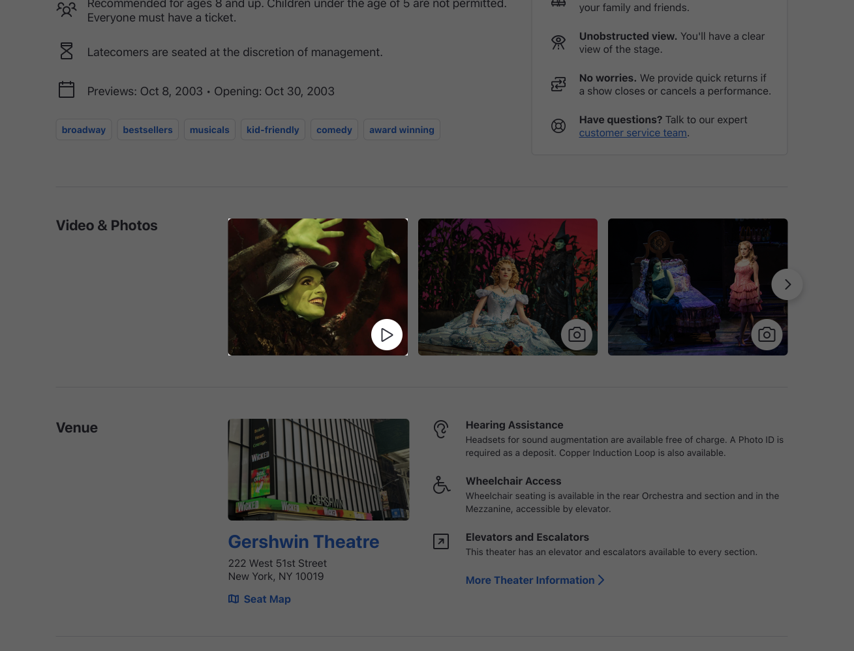Viewport: 854px width, 651px height.
Task: Click camera icon on the bedroom scene photo
Action: [767, 335]
